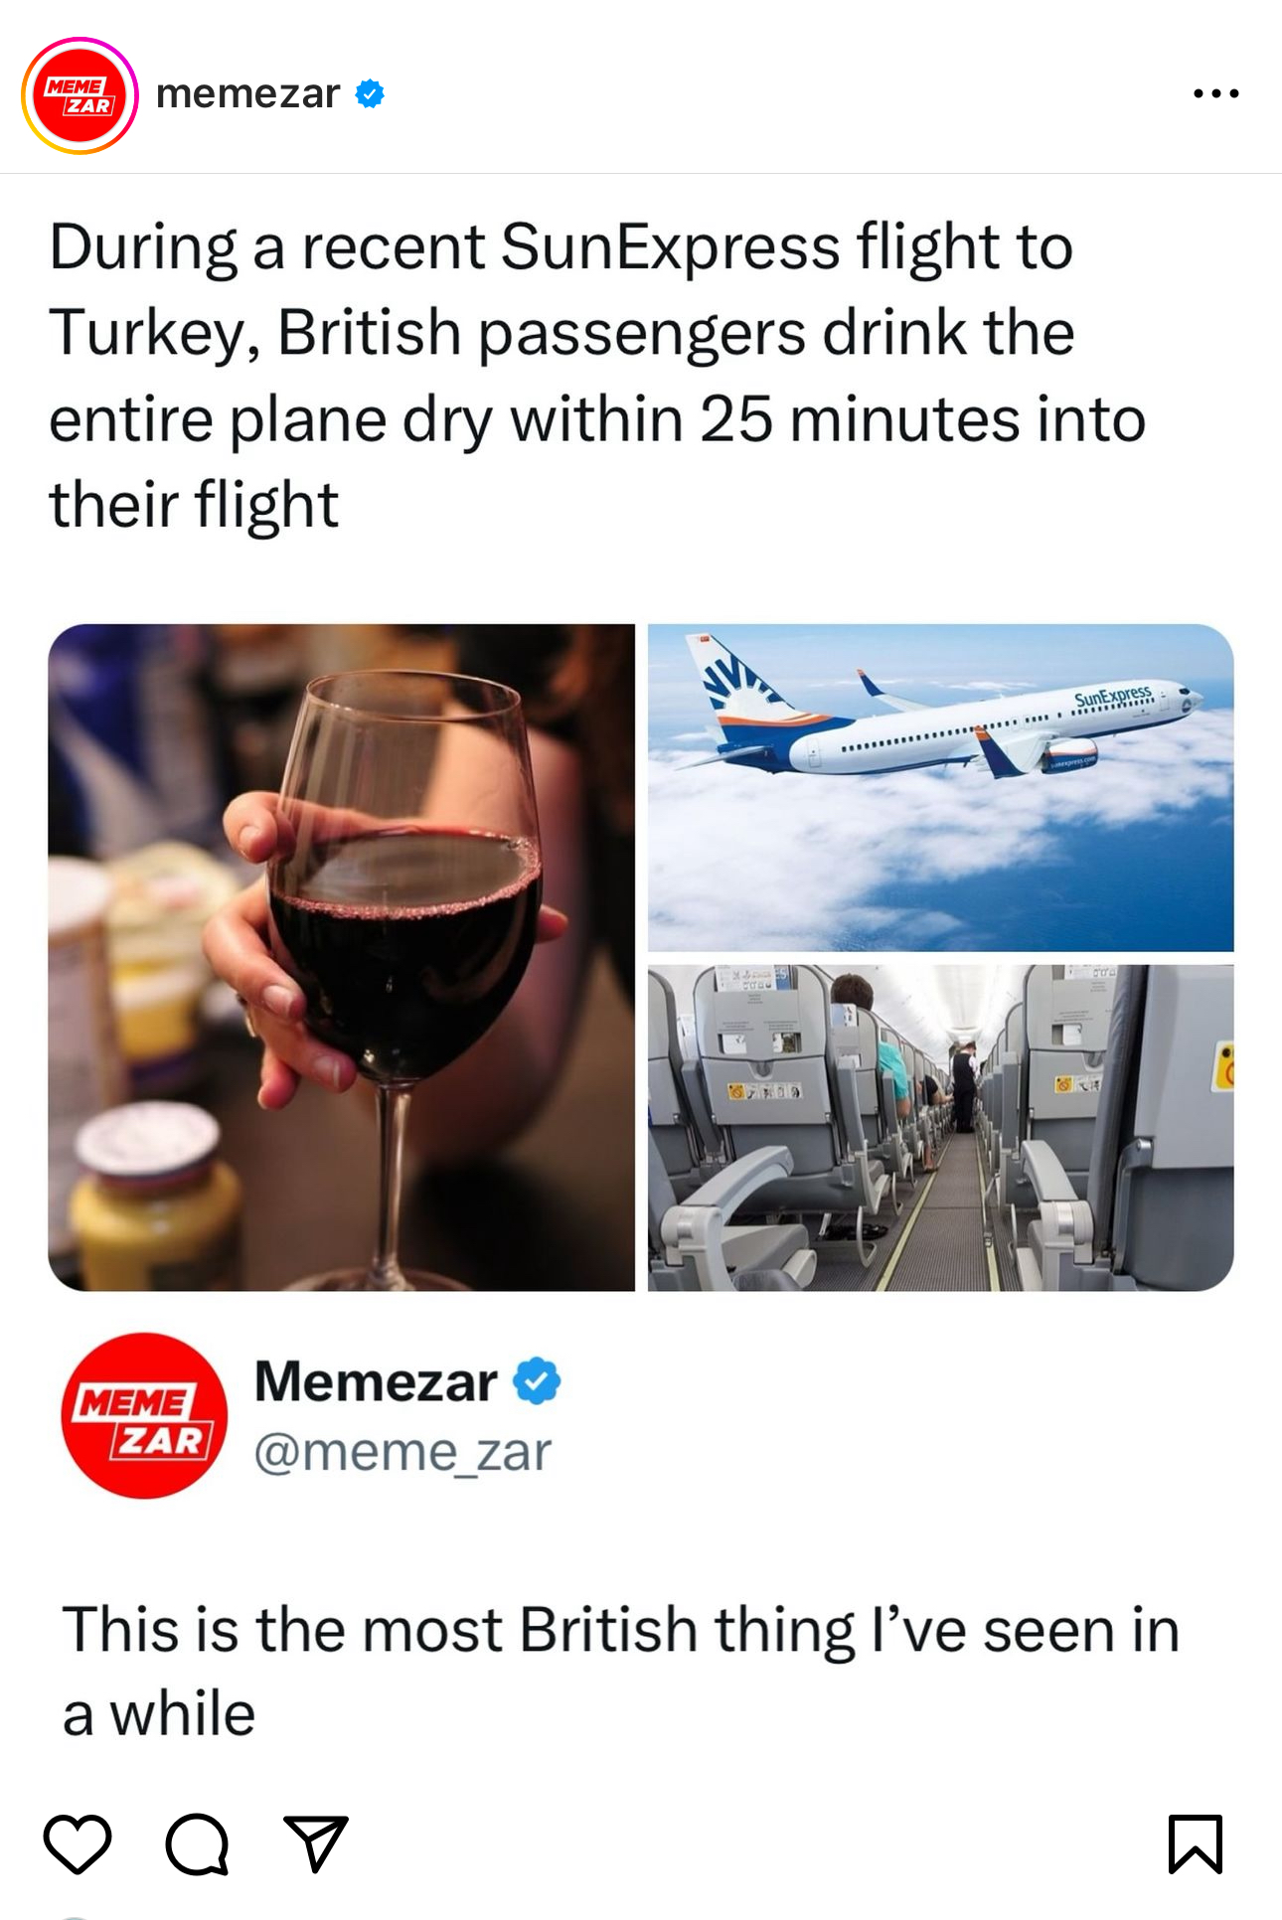The height and width of the screenshot is (1920, 1282).
Task: Tap the 'most British thing' caption text
Action: point(620,1672)
